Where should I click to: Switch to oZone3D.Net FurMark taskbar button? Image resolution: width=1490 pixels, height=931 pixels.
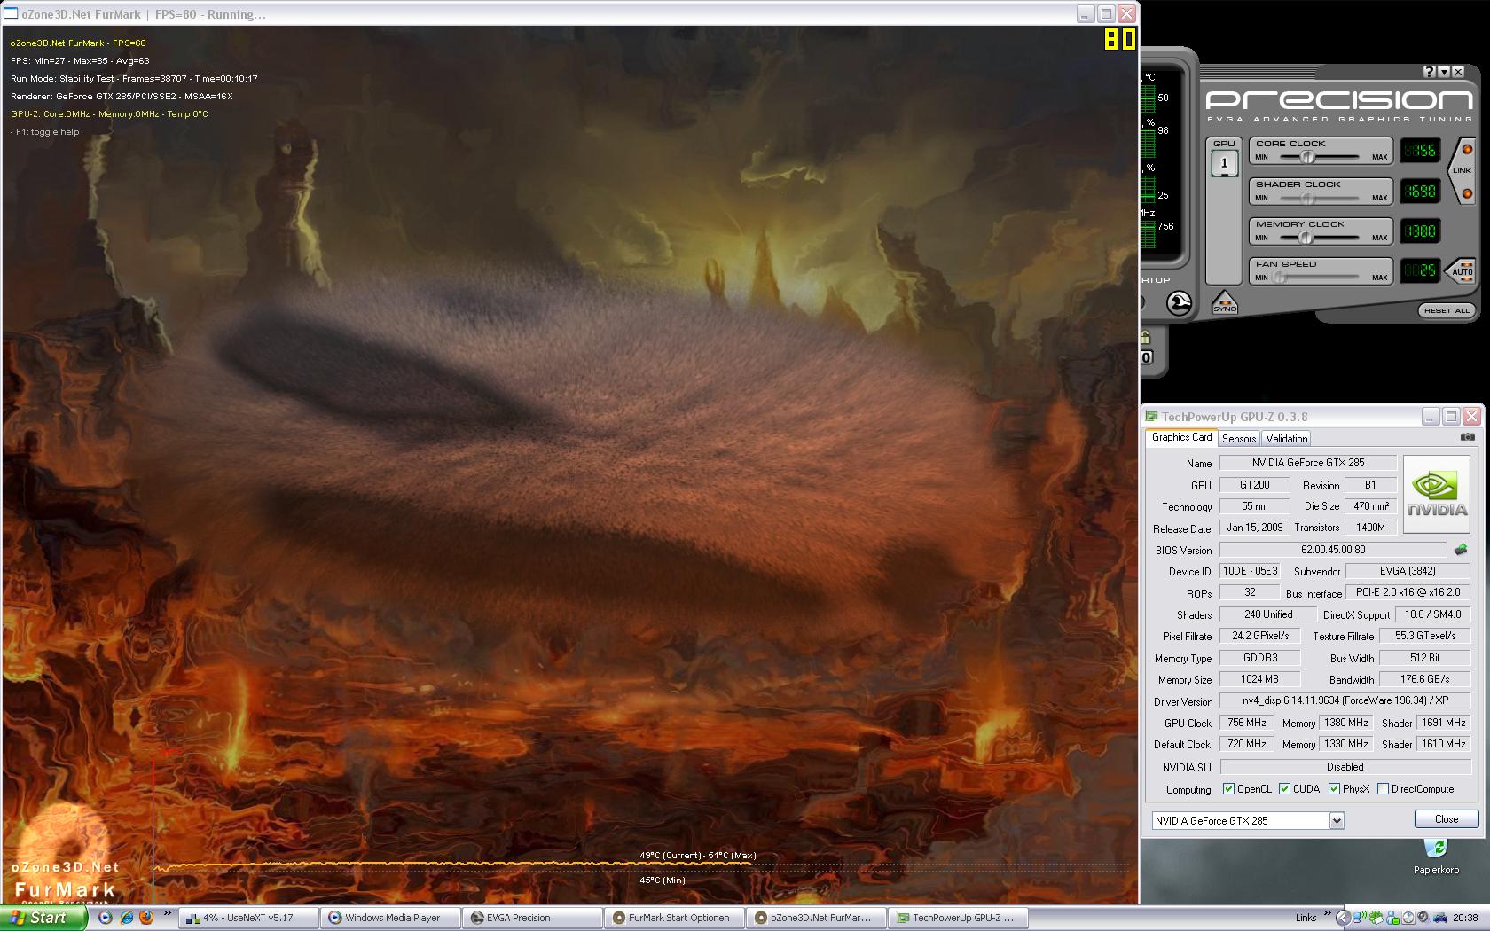[x=816, y=918]
